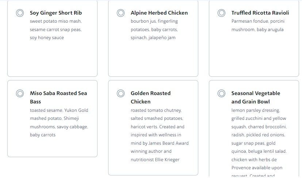Click the Parmesan fondue porcini mushroom description

(x=258, y=25)
